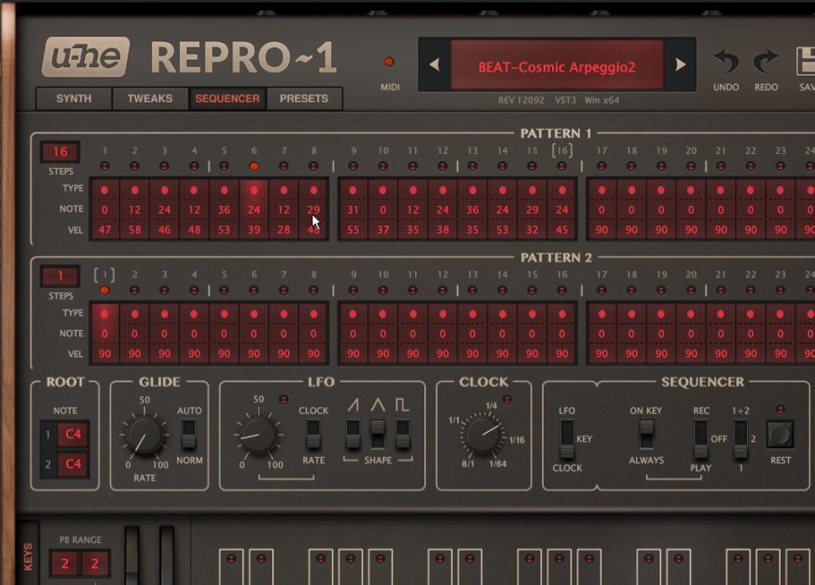Click the Glide RATE knob

click(144, 435)
